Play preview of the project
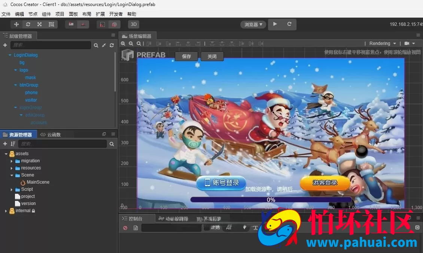This screenshot has height=253, width=423. (x=275, y=24)
